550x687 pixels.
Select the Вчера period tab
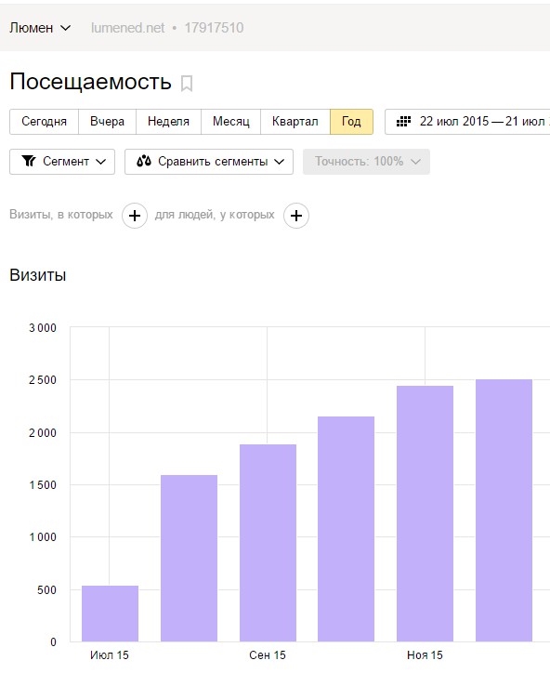click(x=107, y=122)
